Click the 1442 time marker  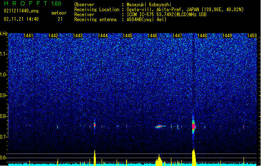point(53,36)
